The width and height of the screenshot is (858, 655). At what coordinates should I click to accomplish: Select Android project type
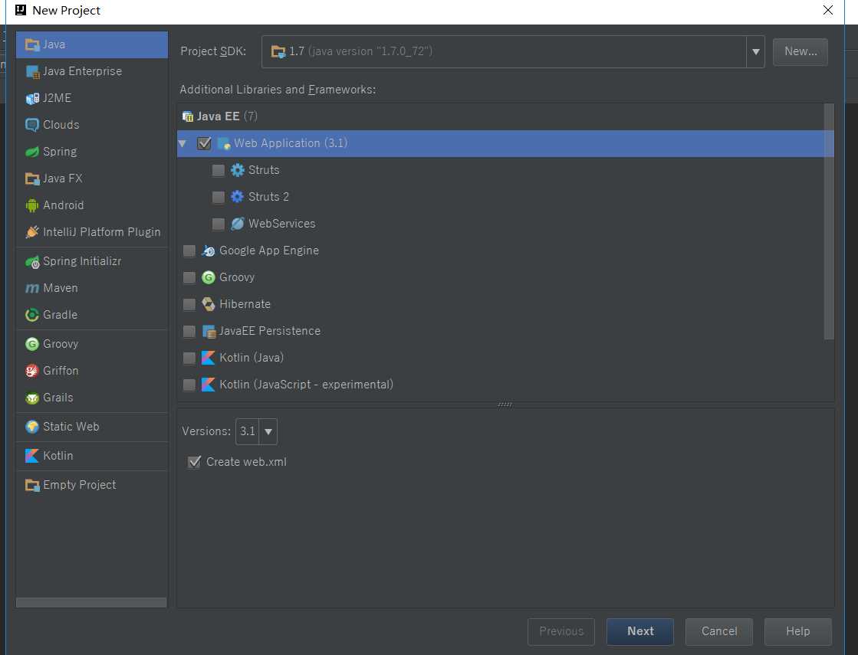pyautogui.click(x=92, y=205)
